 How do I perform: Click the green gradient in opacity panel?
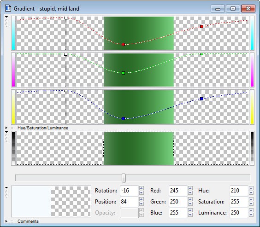click(x=139, y=148)
